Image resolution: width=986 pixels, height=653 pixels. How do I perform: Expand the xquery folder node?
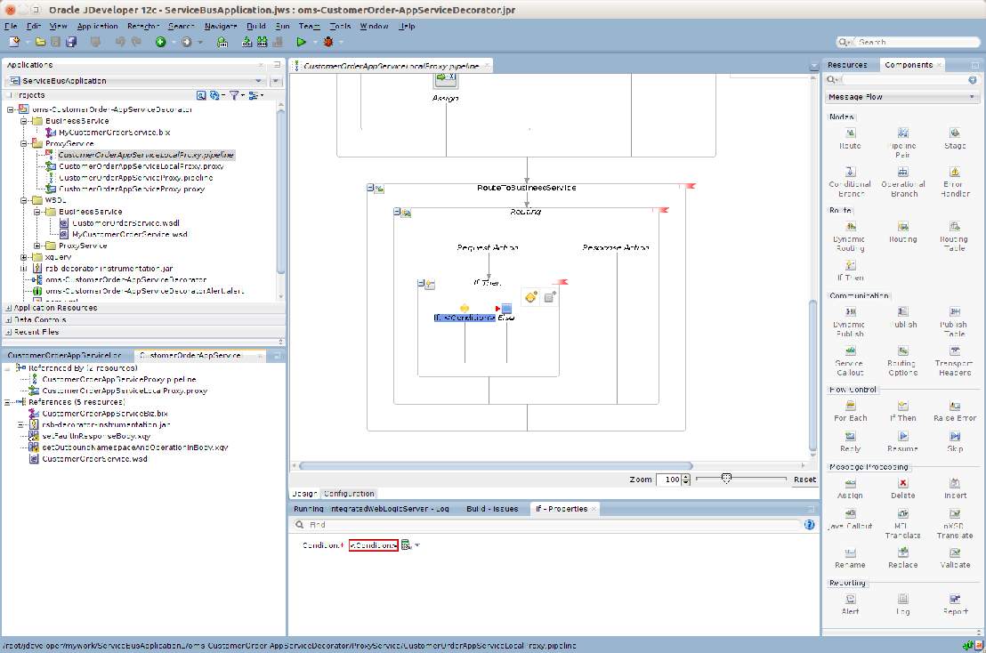click(x=24, y=257)
